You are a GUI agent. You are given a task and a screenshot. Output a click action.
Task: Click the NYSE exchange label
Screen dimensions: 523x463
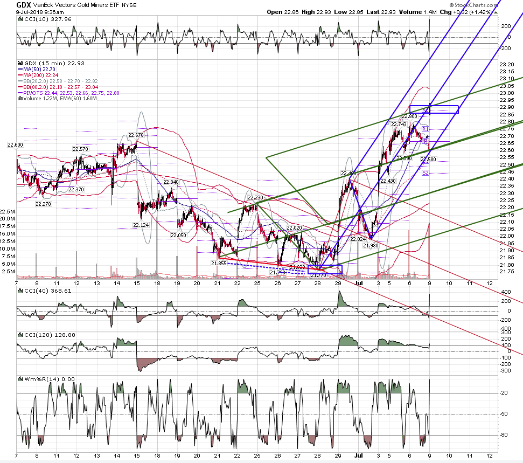click(x=129, y=5)
